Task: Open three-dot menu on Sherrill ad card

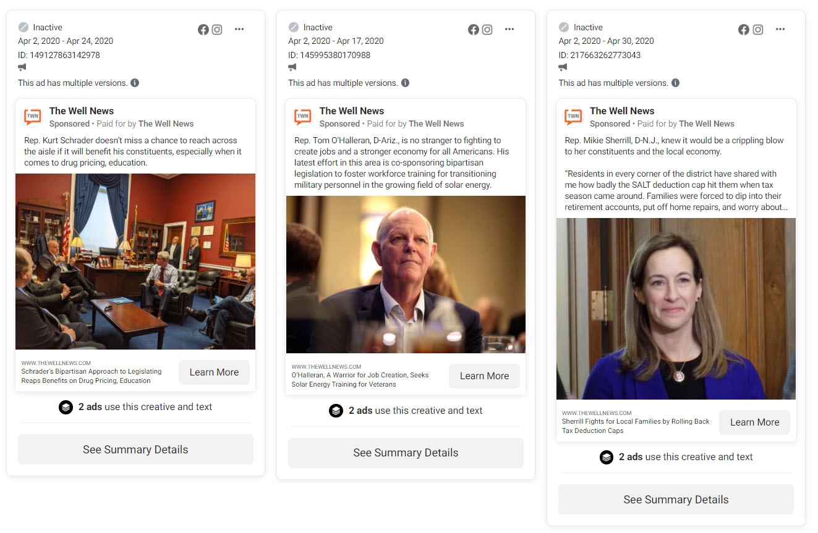Action: pyautogui.click(x=780, y=29)
